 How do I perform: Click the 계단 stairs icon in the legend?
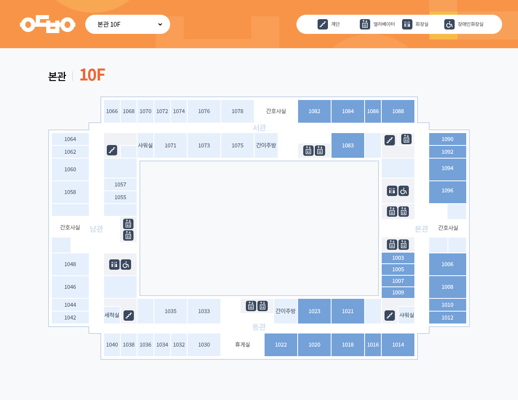point(323,24)
